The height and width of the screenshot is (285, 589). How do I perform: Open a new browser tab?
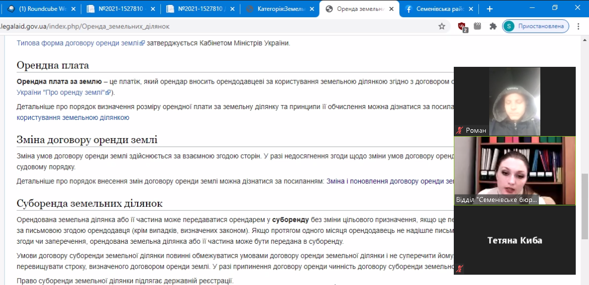click(x=490, y=9)
